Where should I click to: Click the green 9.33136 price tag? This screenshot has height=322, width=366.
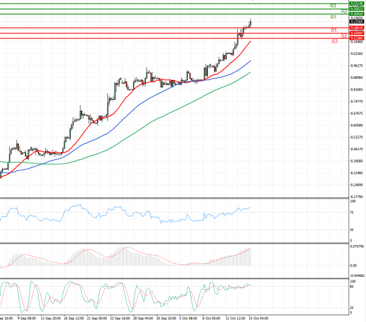(x=357, y=3)
